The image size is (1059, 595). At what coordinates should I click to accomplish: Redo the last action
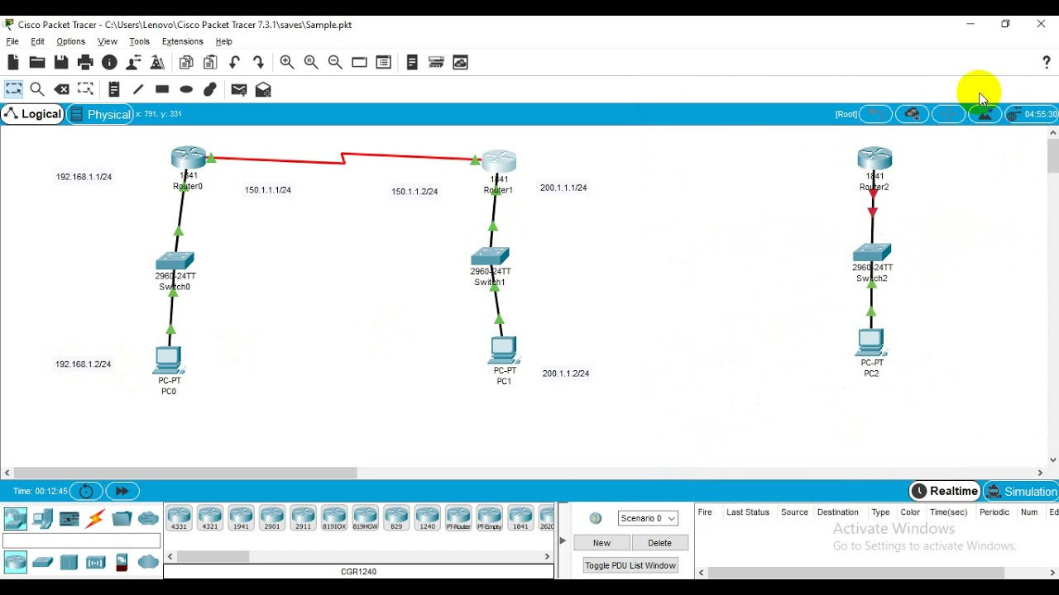(258, 63)
